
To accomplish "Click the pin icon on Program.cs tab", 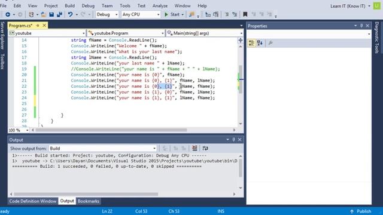I will click(38, 25).
